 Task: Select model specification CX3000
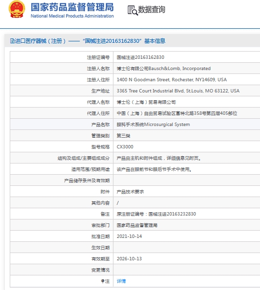125,147
